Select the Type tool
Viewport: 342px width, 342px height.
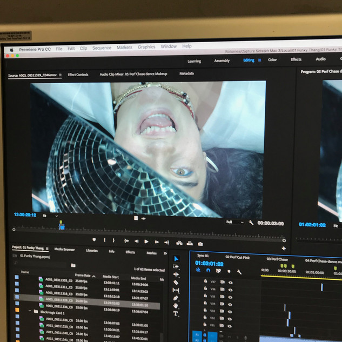pos(176,314)
